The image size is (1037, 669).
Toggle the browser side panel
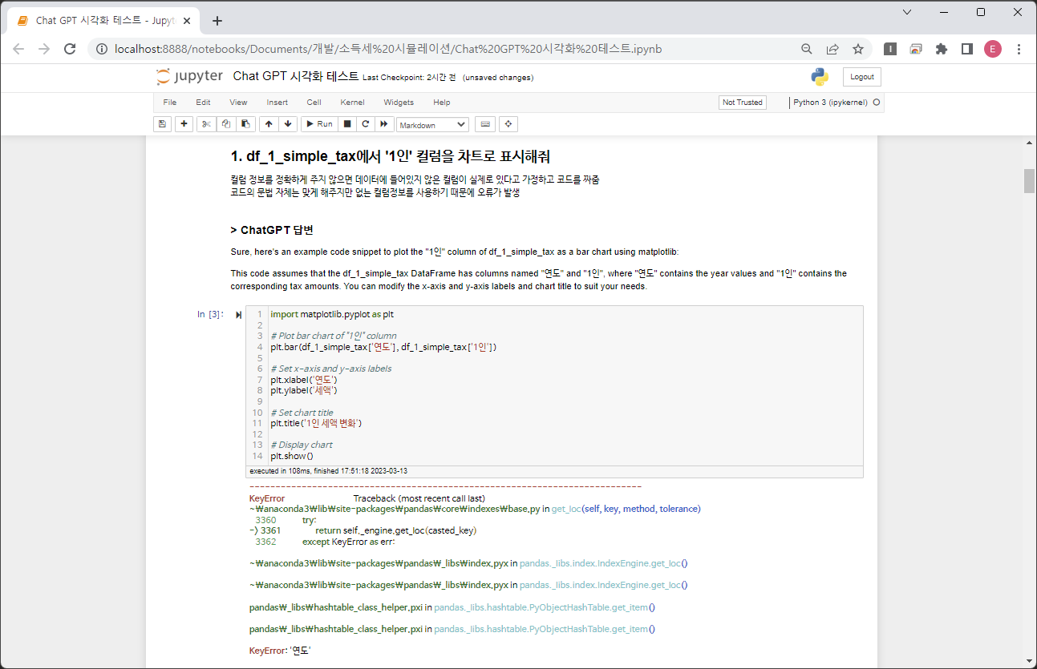point(967,49)
